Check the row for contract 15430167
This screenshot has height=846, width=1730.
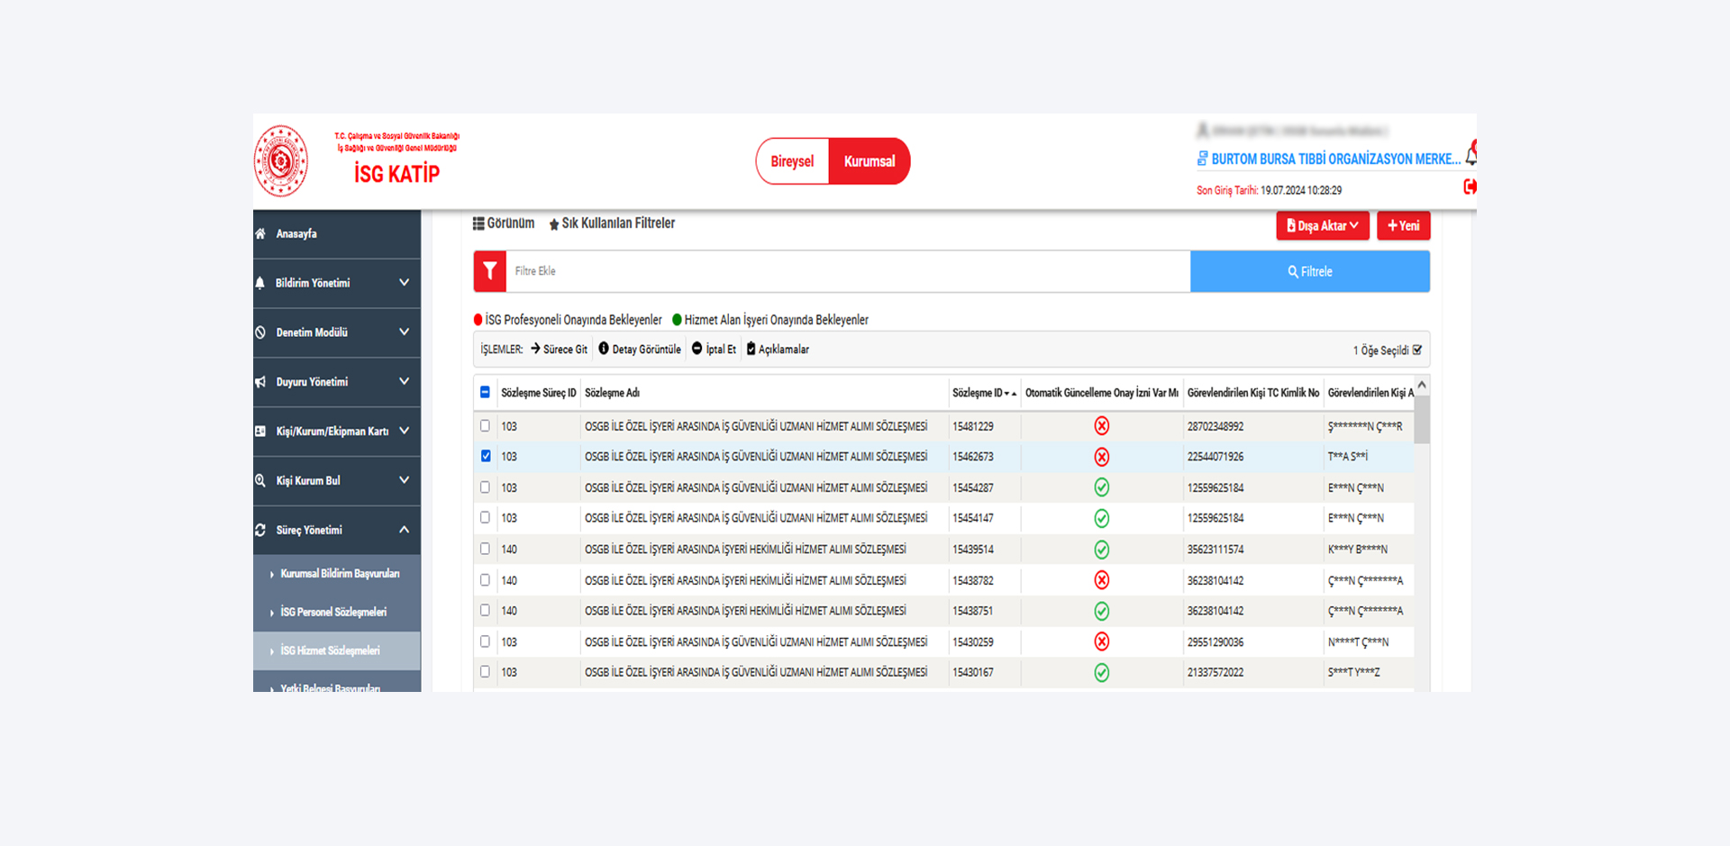coord(485,671)
